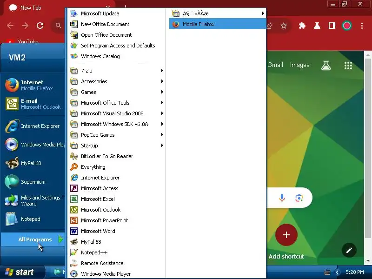Image resolution: width=372 pixels, height=279 pixels.
Task: Select the New Tab browser tab
Action: 58,8
